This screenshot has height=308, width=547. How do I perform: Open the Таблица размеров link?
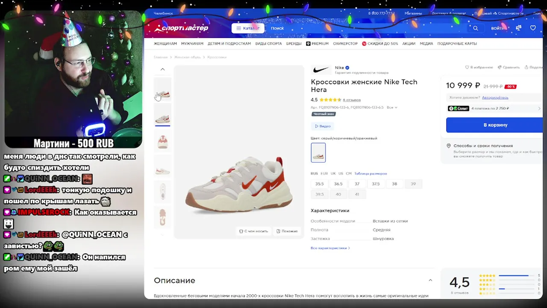tap(371, 173)
